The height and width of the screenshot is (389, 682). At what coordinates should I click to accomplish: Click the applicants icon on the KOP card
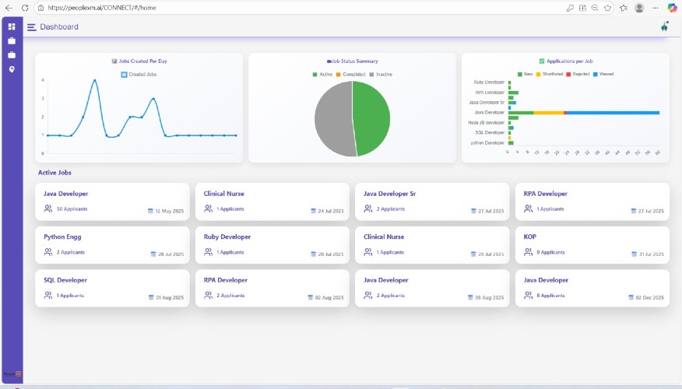pyautogui.click(x=529, y=252)
